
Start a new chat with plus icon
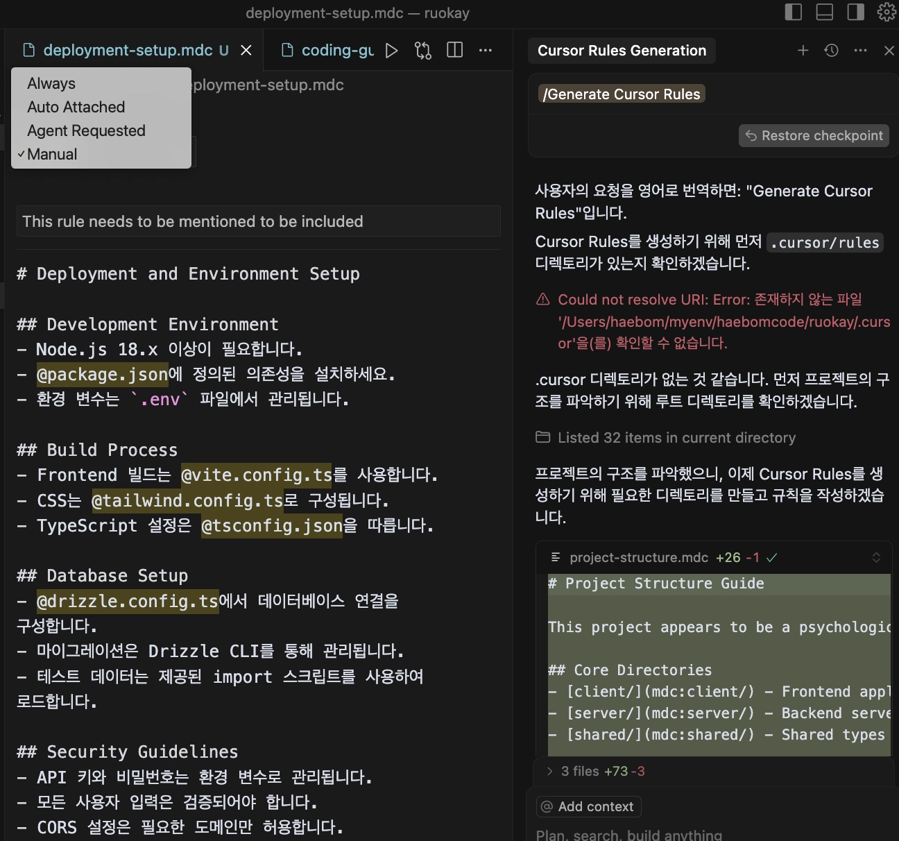click(803, 51)
